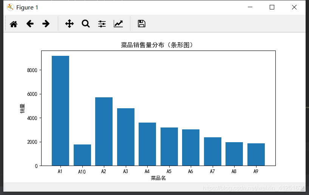Click the A8 bar in the chart
Viewport: 309px width, 195px height.
coord(234,154)
